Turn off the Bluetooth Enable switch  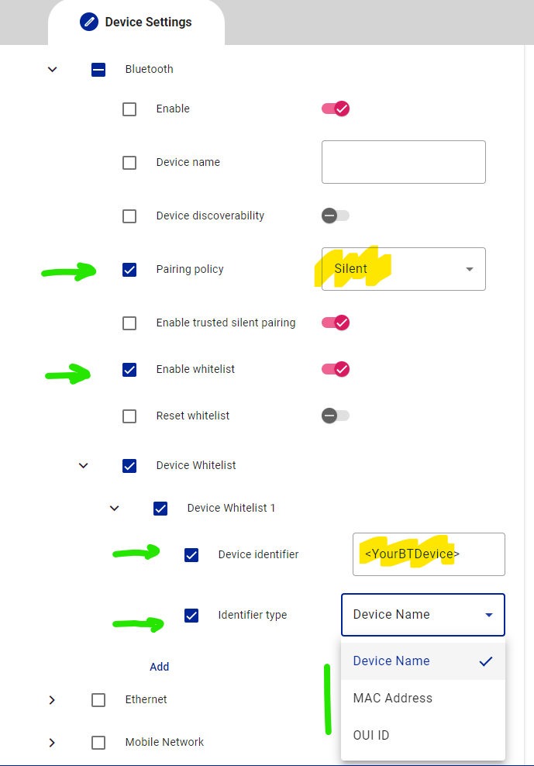[x=336, y=109]
